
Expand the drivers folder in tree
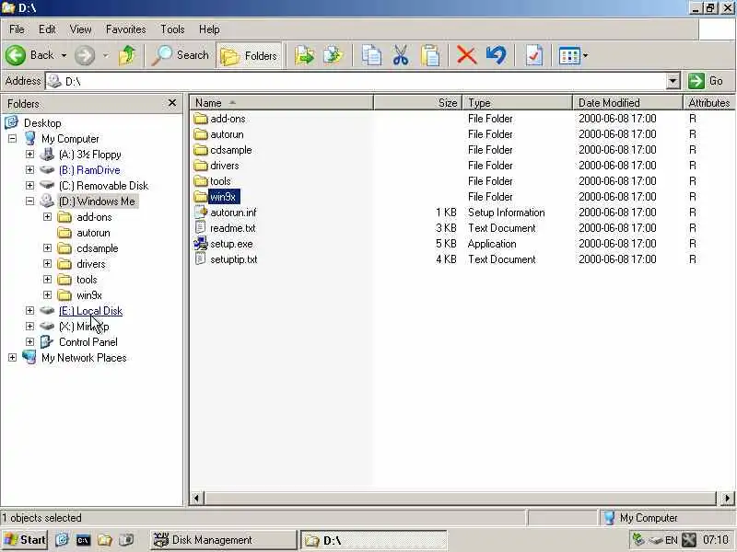tap(47, 263)
